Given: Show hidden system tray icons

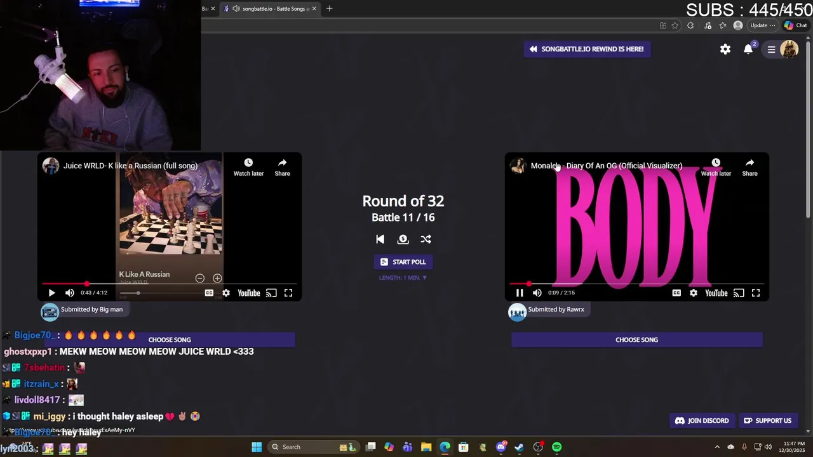Looking at the screenshot, I should 717,447.
